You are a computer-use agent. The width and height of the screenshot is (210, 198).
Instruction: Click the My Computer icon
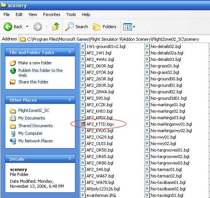click(13, 133)
